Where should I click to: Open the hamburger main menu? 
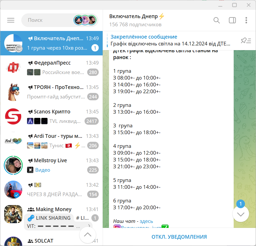pos(11,20)
